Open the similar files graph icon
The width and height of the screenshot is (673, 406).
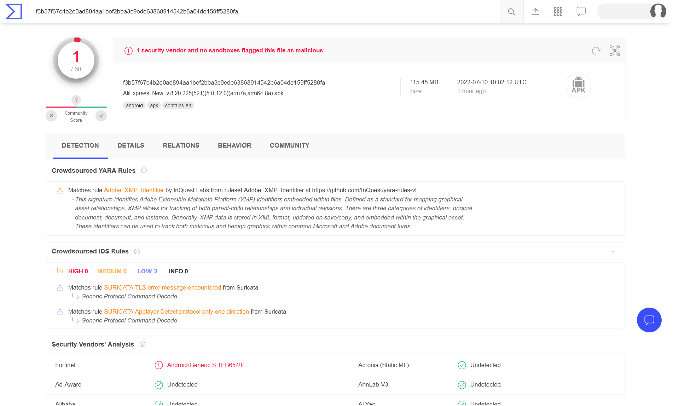pyautogui.click(x=615, y=51)
